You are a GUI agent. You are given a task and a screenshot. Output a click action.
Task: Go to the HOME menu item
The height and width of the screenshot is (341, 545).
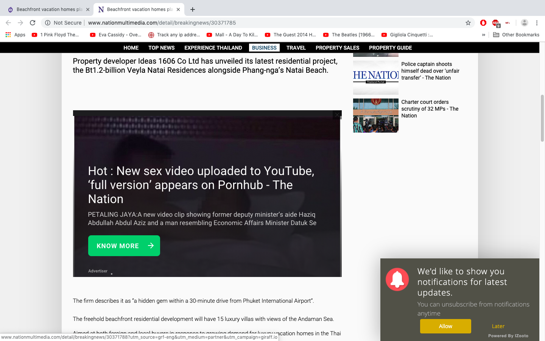pos(131,48)
